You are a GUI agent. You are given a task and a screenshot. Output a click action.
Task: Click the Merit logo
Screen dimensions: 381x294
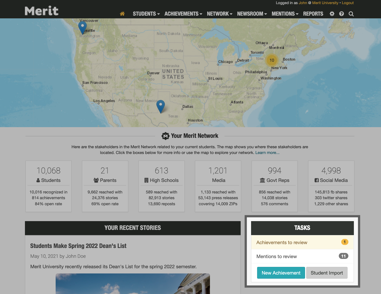[x=41, y=10]
